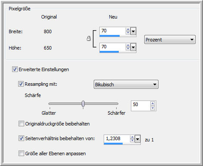This screenshot has height=166, width=203.
Task: Decrease Breite value with down arrow
Action: click(x=128, y=33)
